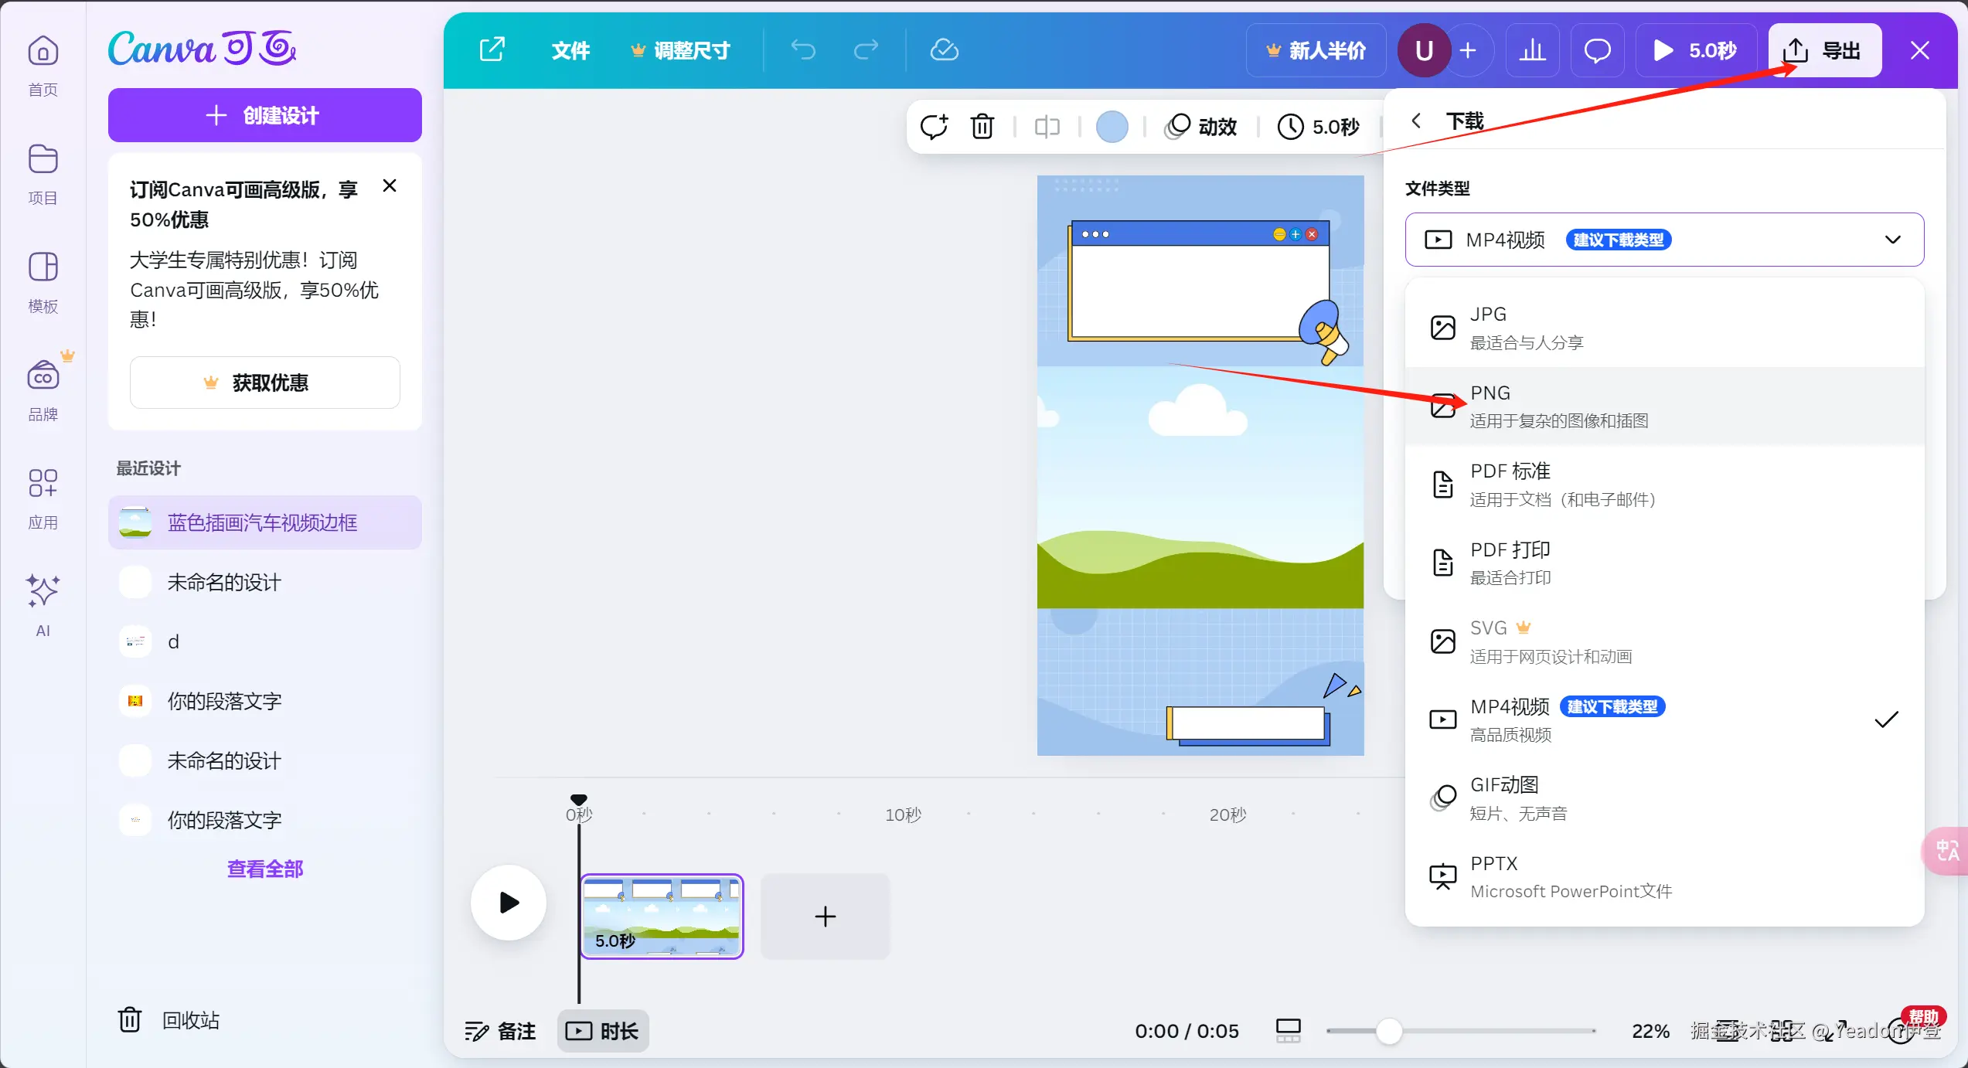Click the undo arrow icon
The image size is (1968, 1068).
[x=803, y=50]
